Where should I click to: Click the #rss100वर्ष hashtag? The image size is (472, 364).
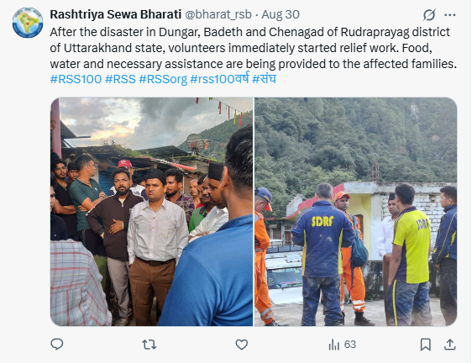(220, 79)
